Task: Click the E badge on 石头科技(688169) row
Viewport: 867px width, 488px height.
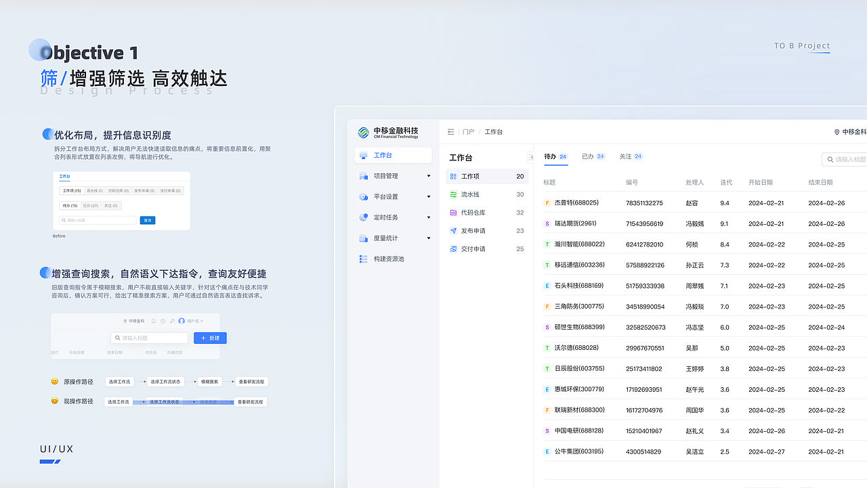Action: point(547,286)
